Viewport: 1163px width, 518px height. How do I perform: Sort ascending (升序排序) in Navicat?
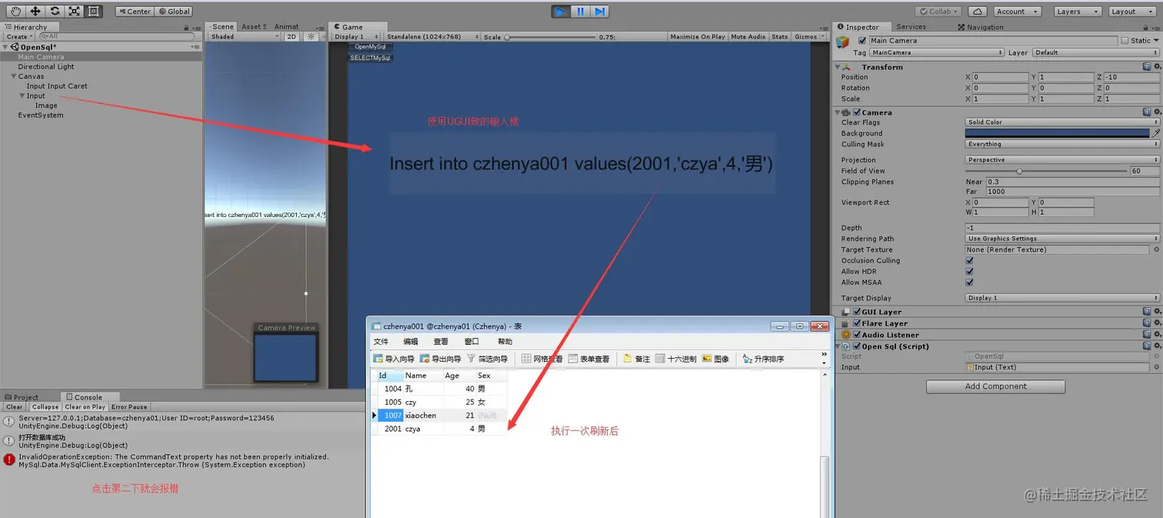tap(764, 359)
